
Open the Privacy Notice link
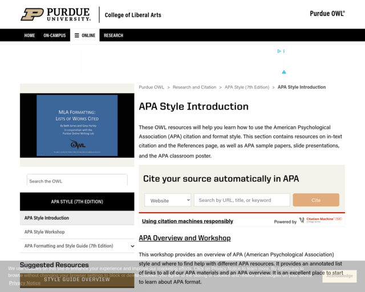pyautogui.click(x=25, y=283)
